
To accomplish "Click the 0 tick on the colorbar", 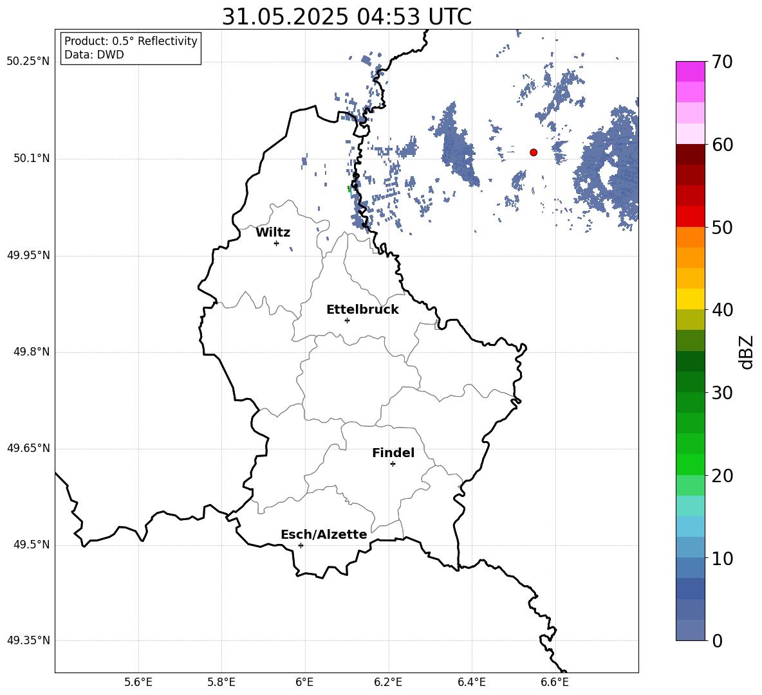I will pos(718,640).
